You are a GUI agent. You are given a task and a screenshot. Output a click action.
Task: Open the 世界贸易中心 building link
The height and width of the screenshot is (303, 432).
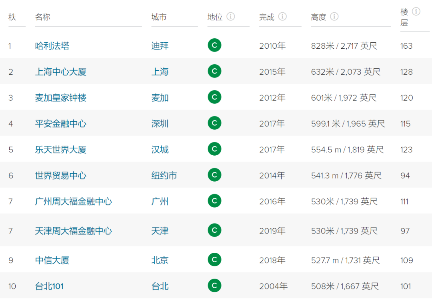pyautogui.click(x=61, y=175)
